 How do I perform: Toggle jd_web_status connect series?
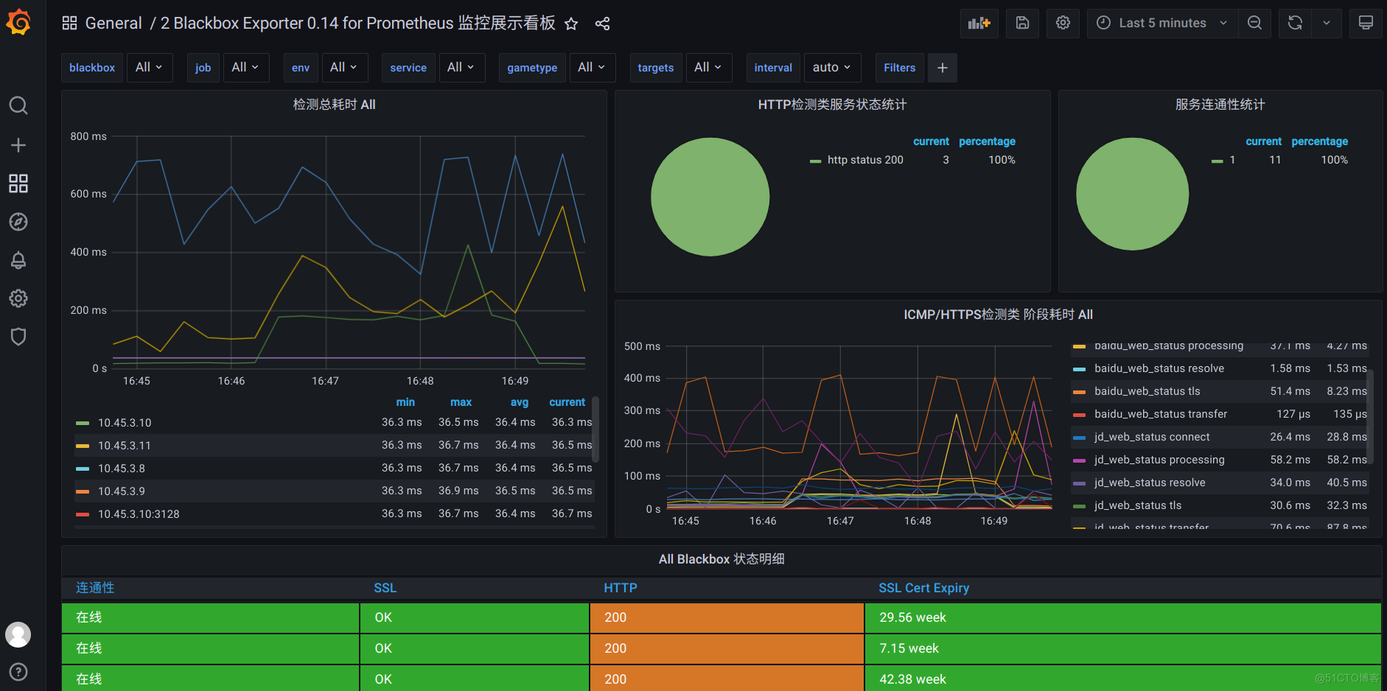pos(1152,437)
